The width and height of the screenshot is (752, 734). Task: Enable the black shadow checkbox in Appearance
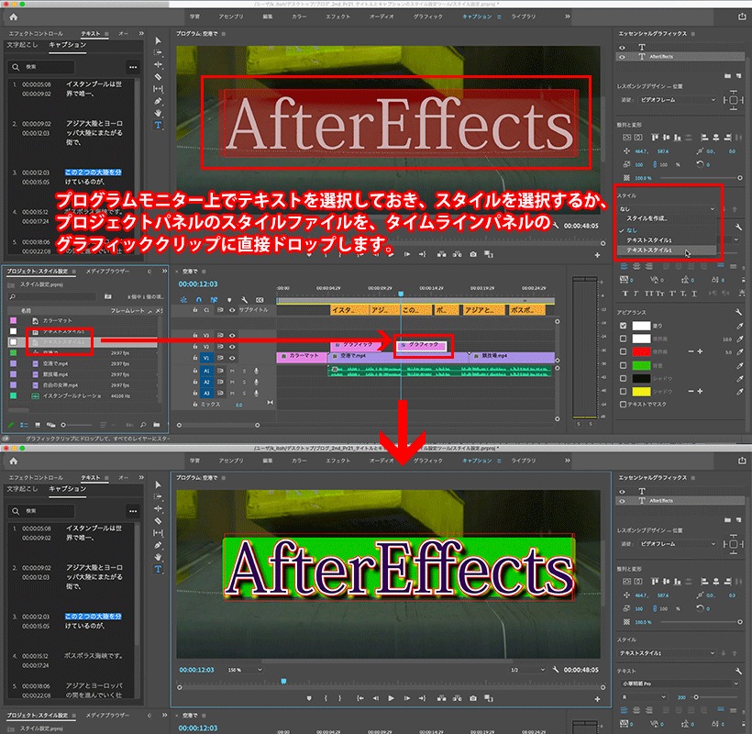(x=623, y=379)
